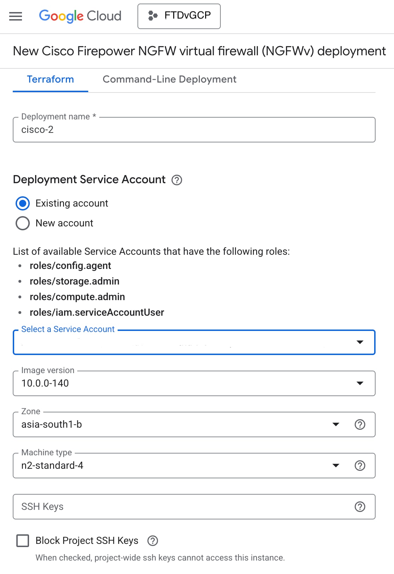Viewport: 394px width, 574px height.
Task: Click help icon next to Block Project SSH Keys
Action: click(153, 541)
